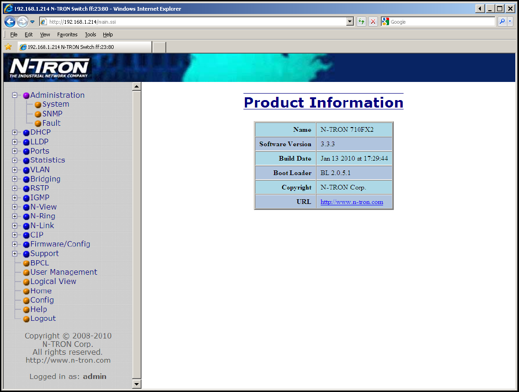The image size is (519, 392).
Task: Stop loading with the red X icon
Action: pyautogui.click(x=373, y=22)
